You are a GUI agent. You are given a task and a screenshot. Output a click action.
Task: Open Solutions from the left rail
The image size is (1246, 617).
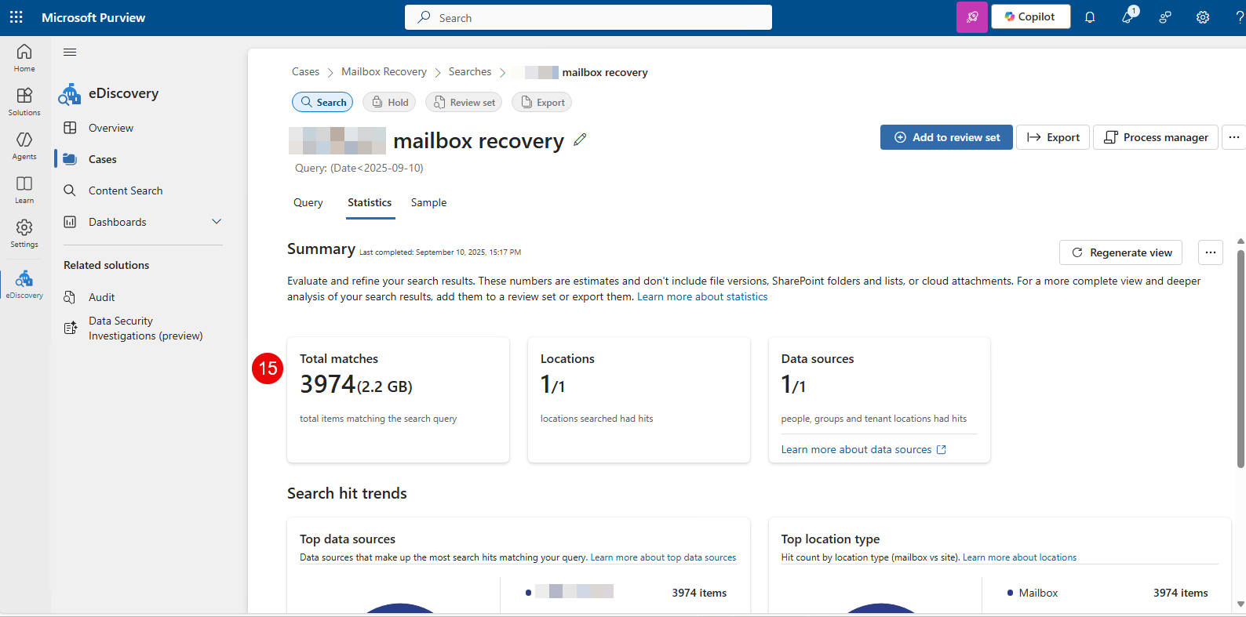tap(24, 101)
